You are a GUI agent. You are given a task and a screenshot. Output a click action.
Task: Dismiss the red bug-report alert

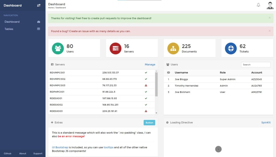(x=269, y=31)
